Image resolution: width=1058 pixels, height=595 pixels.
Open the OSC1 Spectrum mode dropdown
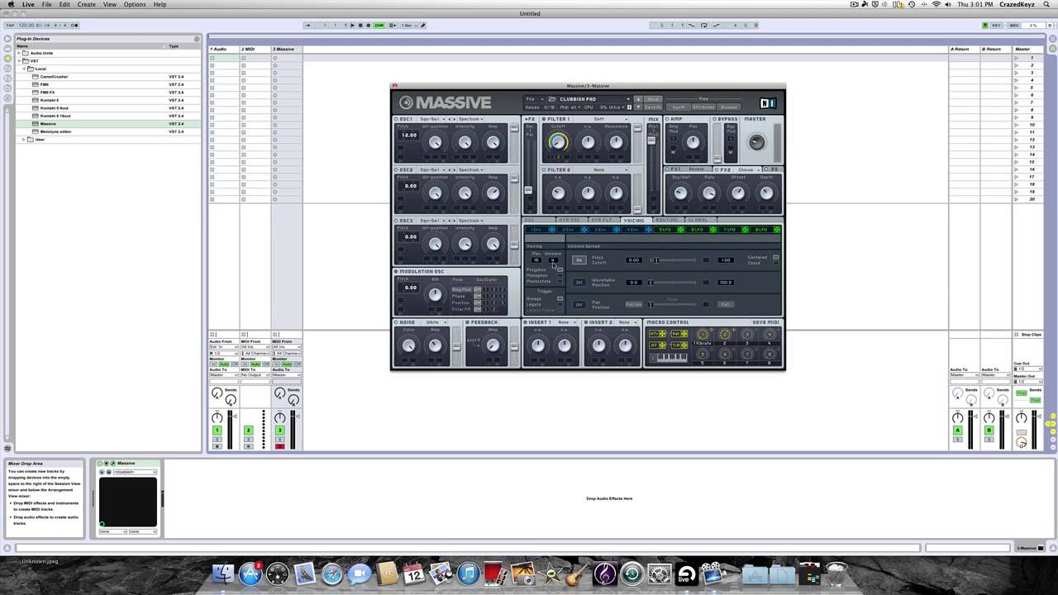pos(471,119)
